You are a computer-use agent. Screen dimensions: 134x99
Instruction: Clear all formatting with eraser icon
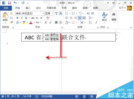click(x=48, y=18)
